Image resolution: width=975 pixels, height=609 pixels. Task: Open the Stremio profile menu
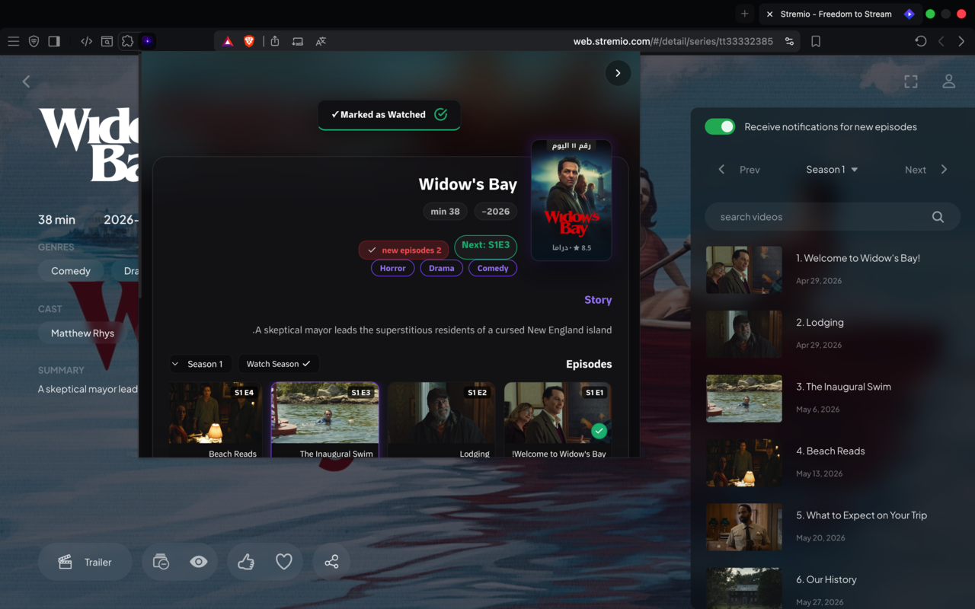[949, 81]
